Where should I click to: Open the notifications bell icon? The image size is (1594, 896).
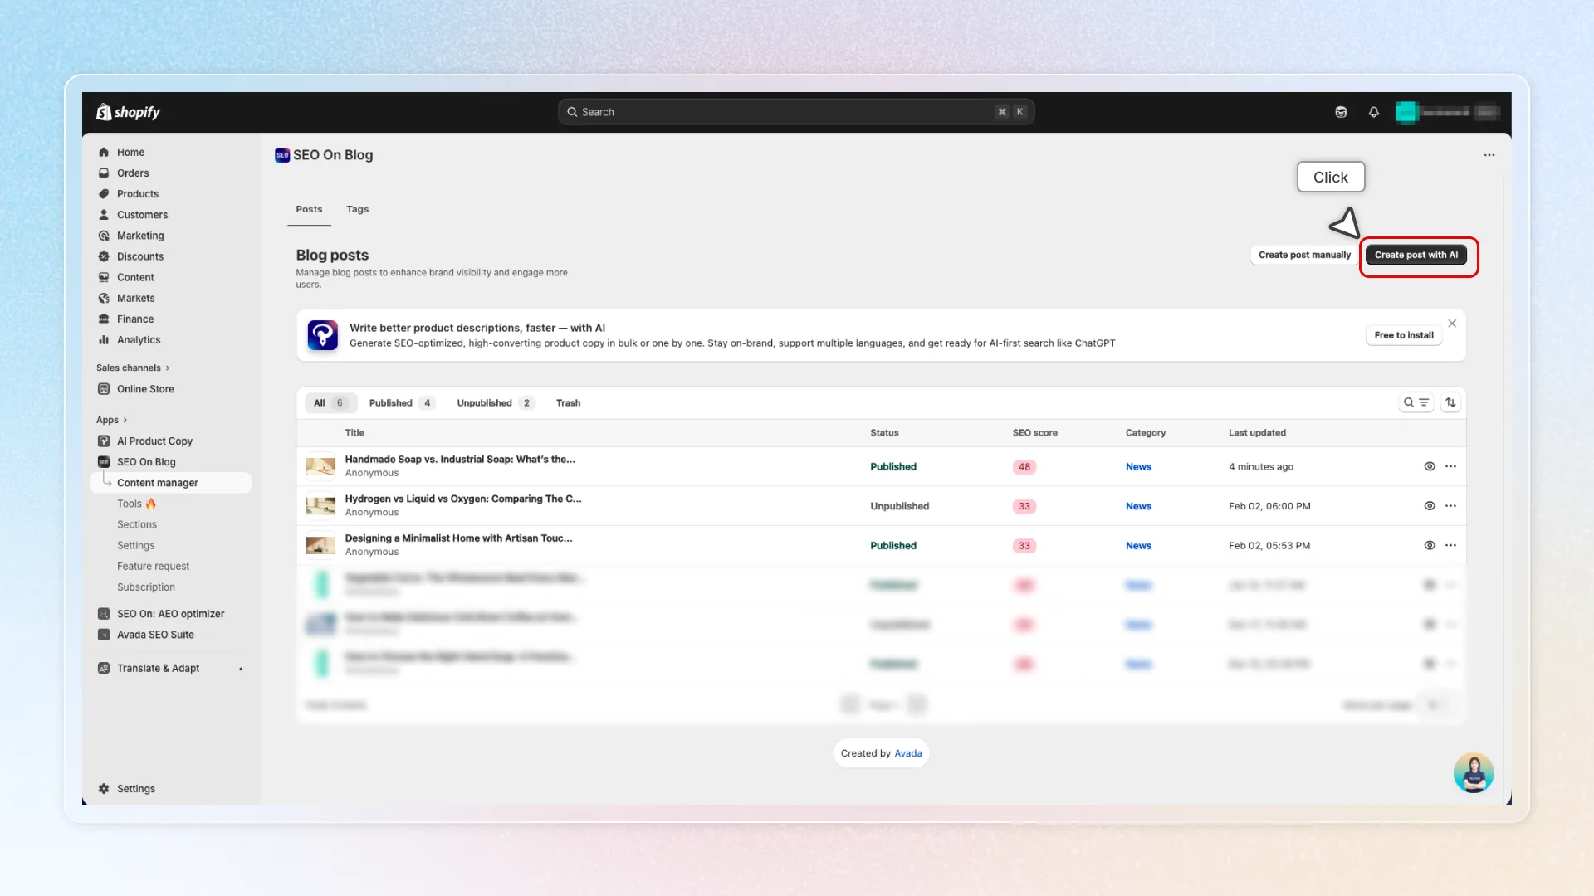tap(1374, 112)
